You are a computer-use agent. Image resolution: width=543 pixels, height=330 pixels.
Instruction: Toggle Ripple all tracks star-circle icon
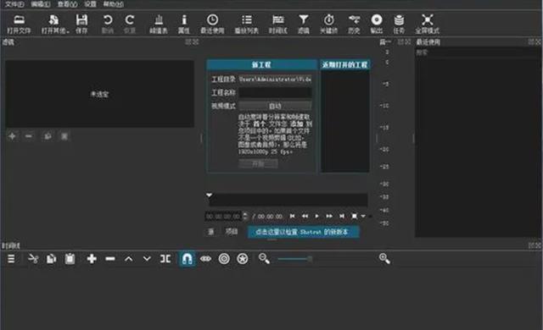pos(243,259)
